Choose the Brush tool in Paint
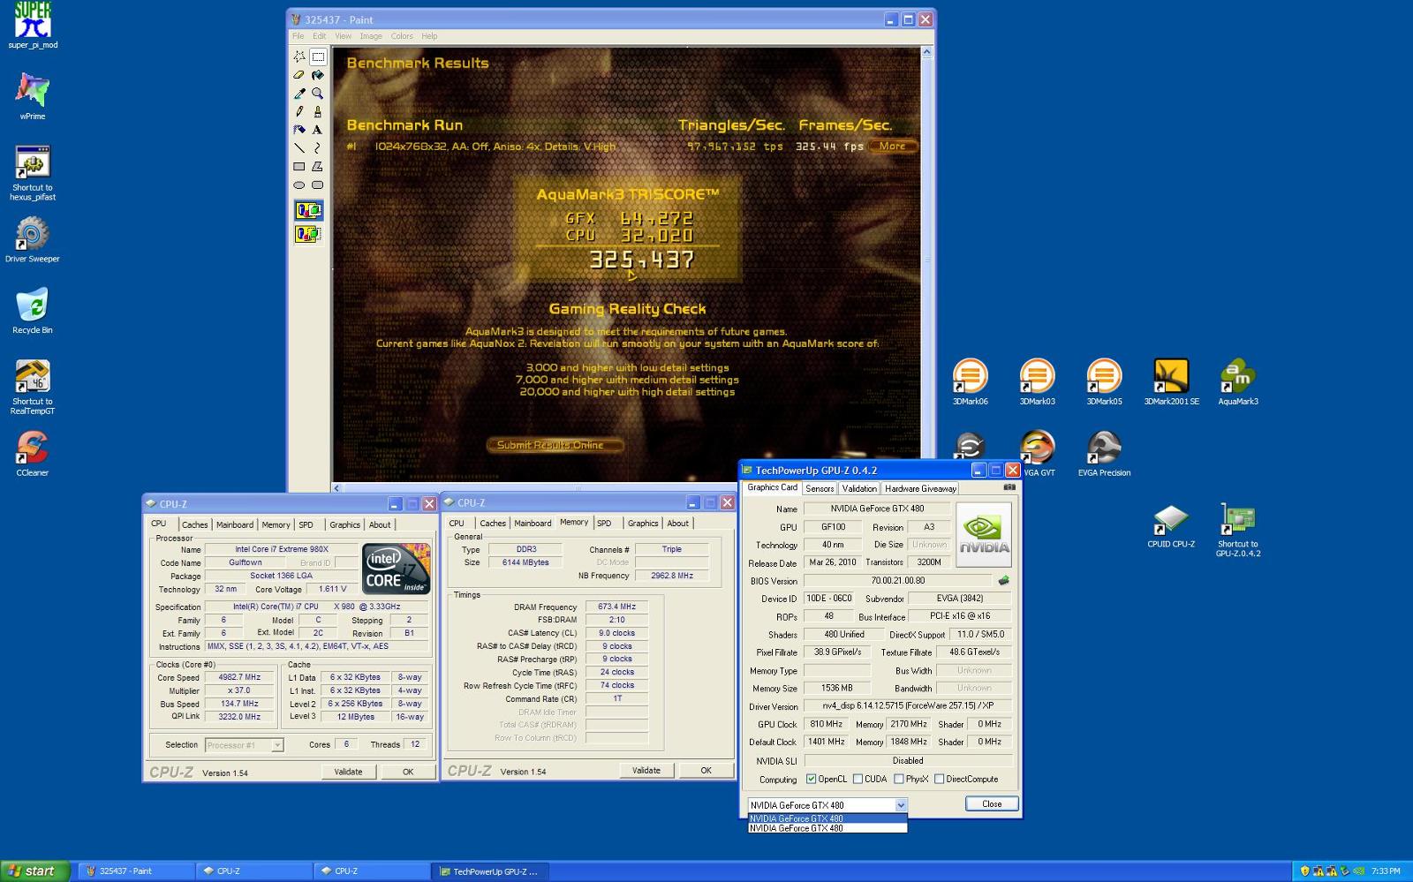 pos(318,111)
